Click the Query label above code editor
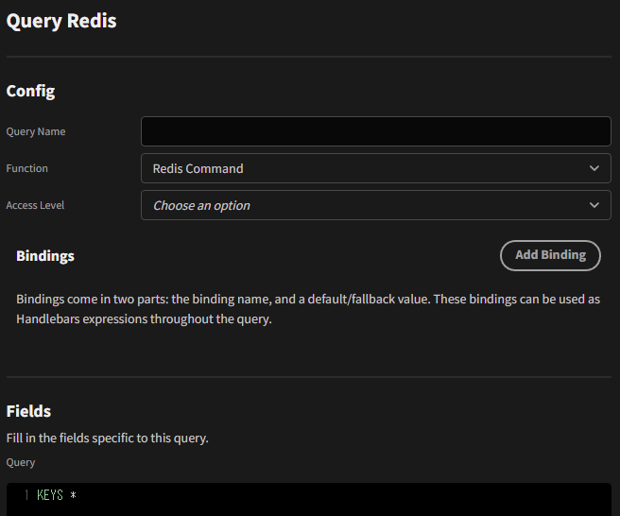 coord(21,463)
